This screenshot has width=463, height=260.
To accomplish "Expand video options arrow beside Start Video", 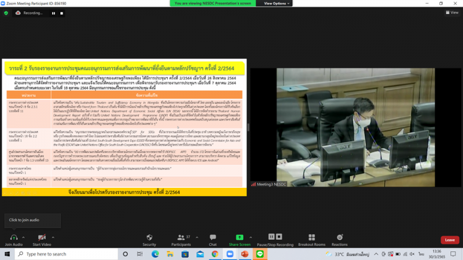I will point(53,237).
